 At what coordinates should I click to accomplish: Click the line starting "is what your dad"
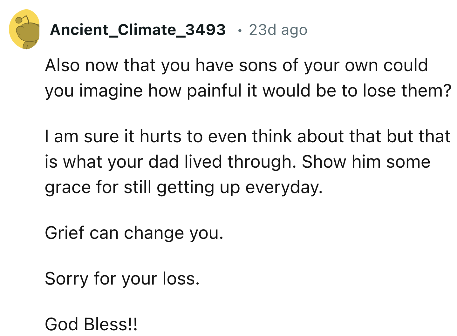tap(237, 162)
